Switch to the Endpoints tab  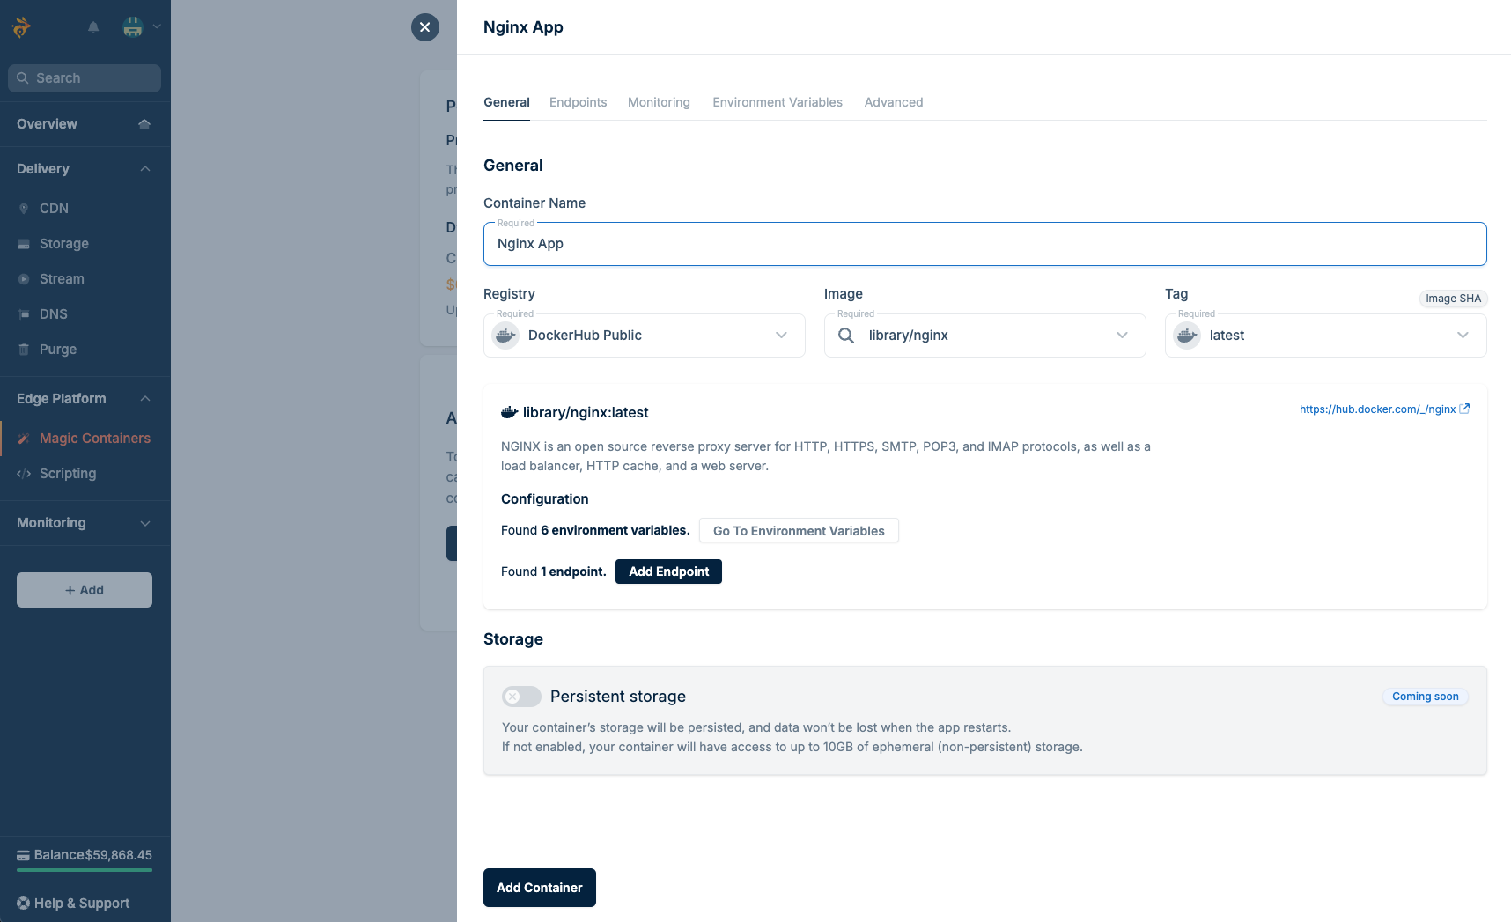point(578,102)
